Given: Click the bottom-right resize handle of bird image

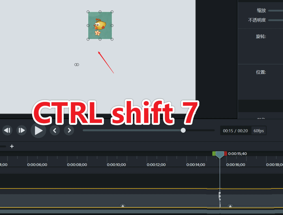Looking at the screenshot, I should [112, 39].
